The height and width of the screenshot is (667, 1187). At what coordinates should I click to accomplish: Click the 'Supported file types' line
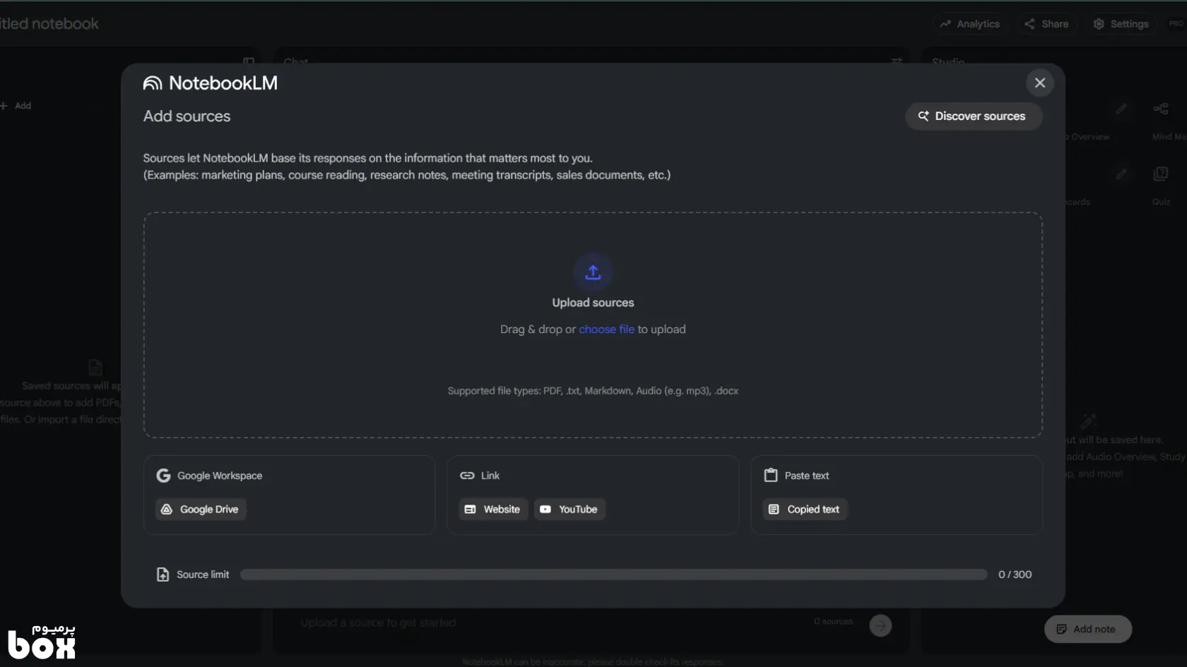593,391
